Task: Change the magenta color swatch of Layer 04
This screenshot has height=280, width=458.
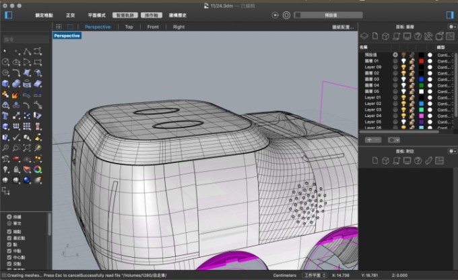Action: (x=421, y=116)
